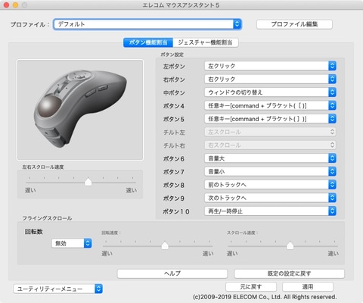Open the 回転数 dropdown set to 無効
The width and height of the screenshot is (363, 303).
(x=72, y=243)
